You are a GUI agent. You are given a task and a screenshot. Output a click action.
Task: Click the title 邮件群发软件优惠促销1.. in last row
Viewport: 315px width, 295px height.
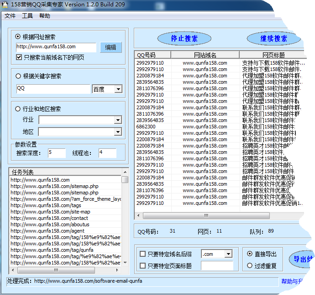click(273, 203)
